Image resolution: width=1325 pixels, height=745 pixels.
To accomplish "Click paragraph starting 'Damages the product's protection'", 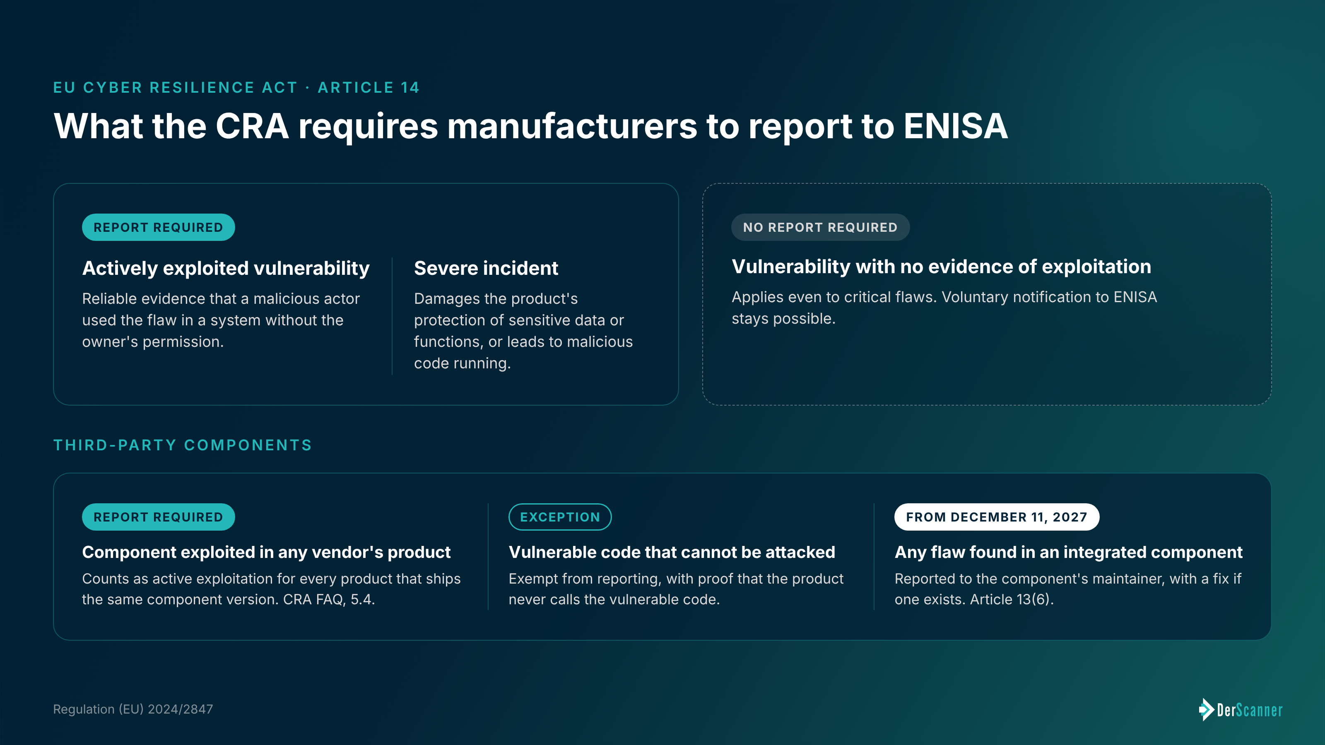I will 524,331.
